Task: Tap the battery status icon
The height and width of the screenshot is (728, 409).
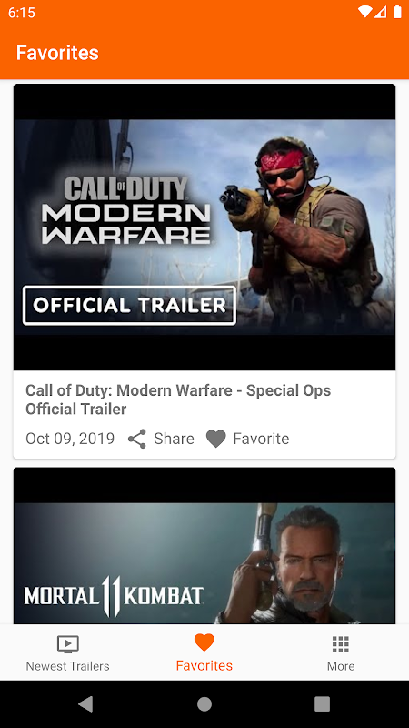Action: [x=397, y=12]
